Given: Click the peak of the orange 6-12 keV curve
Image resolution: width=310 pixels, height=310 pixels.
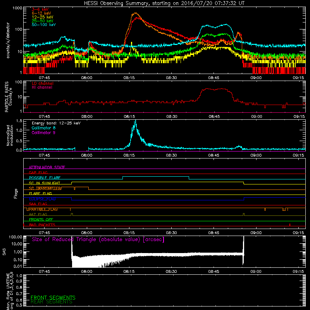Looking at the screenshot, I should tap(135, 13).
